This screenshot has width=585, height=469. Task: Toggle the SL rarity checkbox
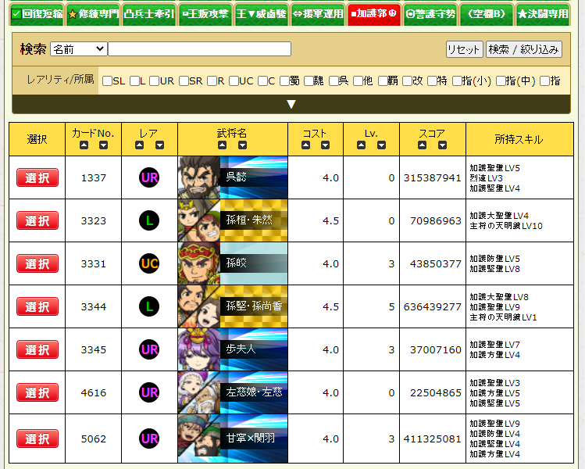click(107, 81)
